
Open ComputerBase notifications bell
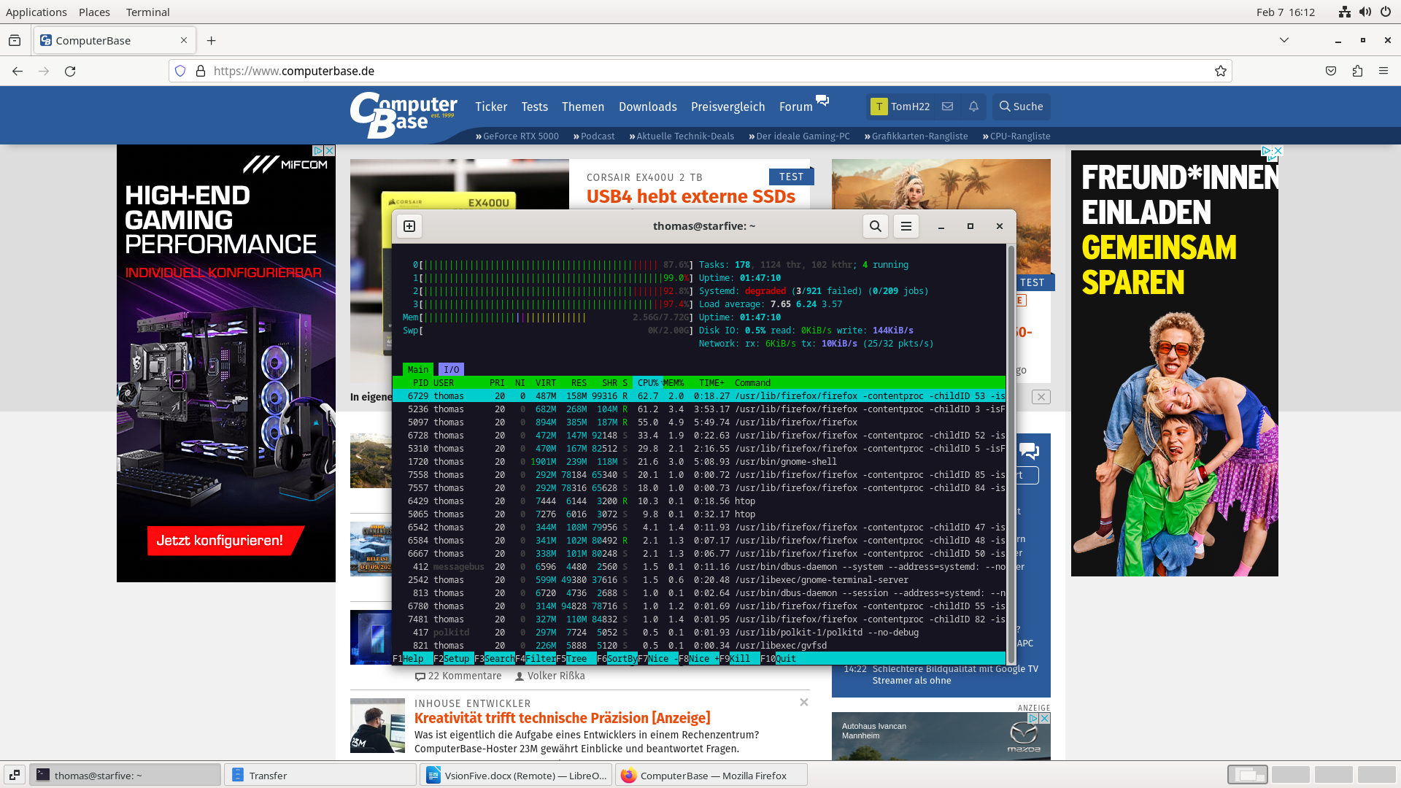click(973, 107)
